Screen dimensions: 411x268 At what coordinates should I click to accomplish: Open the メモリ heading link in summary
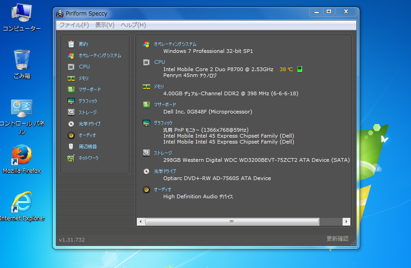(159, 87)
